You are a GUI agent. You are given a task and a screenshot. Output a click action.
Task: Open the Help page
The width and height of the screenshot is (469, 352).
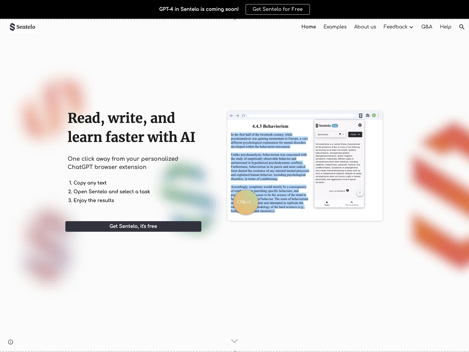pos(446,27)
